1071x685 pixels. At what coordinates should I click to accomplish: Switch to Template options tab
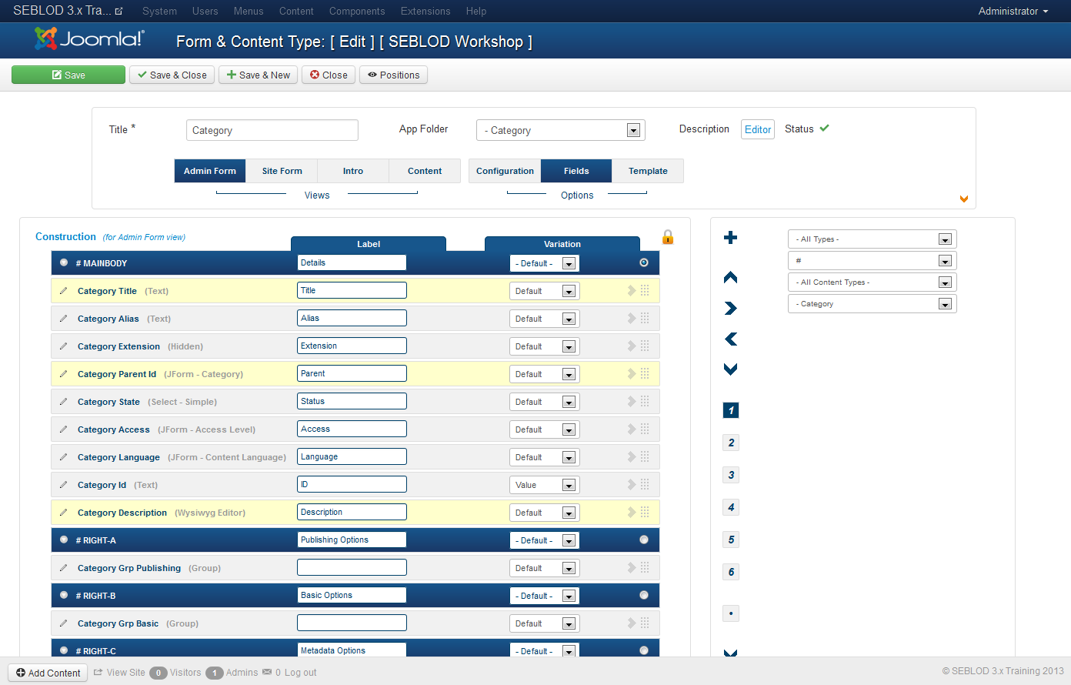[648, 171]
